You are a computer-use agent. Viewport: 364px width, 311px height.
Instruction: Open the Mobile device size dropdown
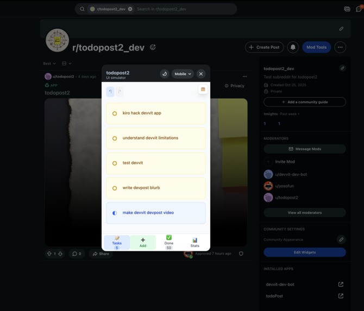183,74
